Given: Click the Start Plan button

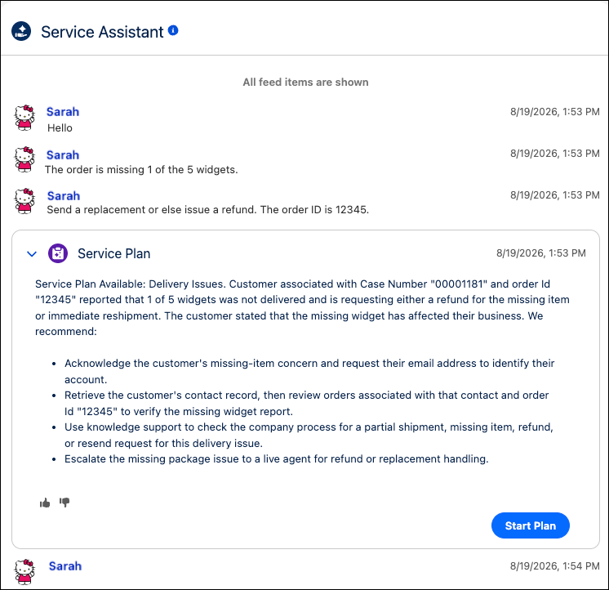Looking at the screenshot, I should 530,525.
